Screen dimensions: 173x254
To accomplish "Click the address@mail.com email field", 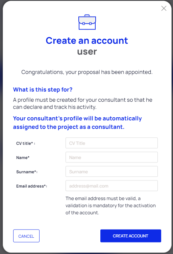I will (x=112, y=186).
